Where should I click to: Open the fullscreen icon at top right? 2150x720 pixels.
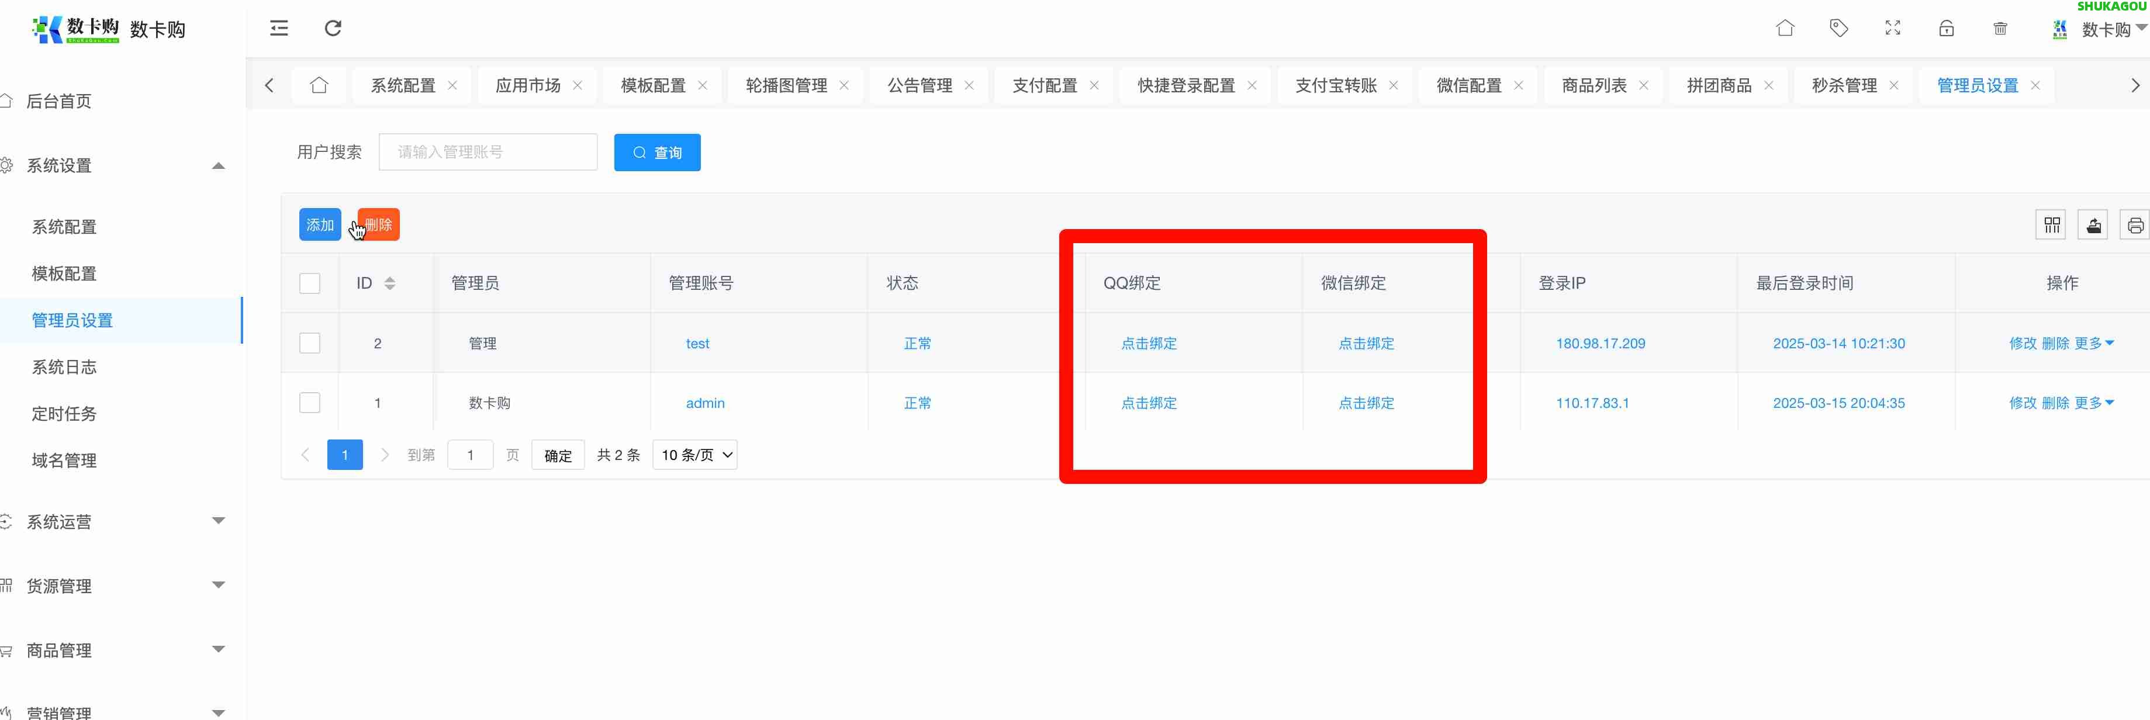tap(1892, 27)
